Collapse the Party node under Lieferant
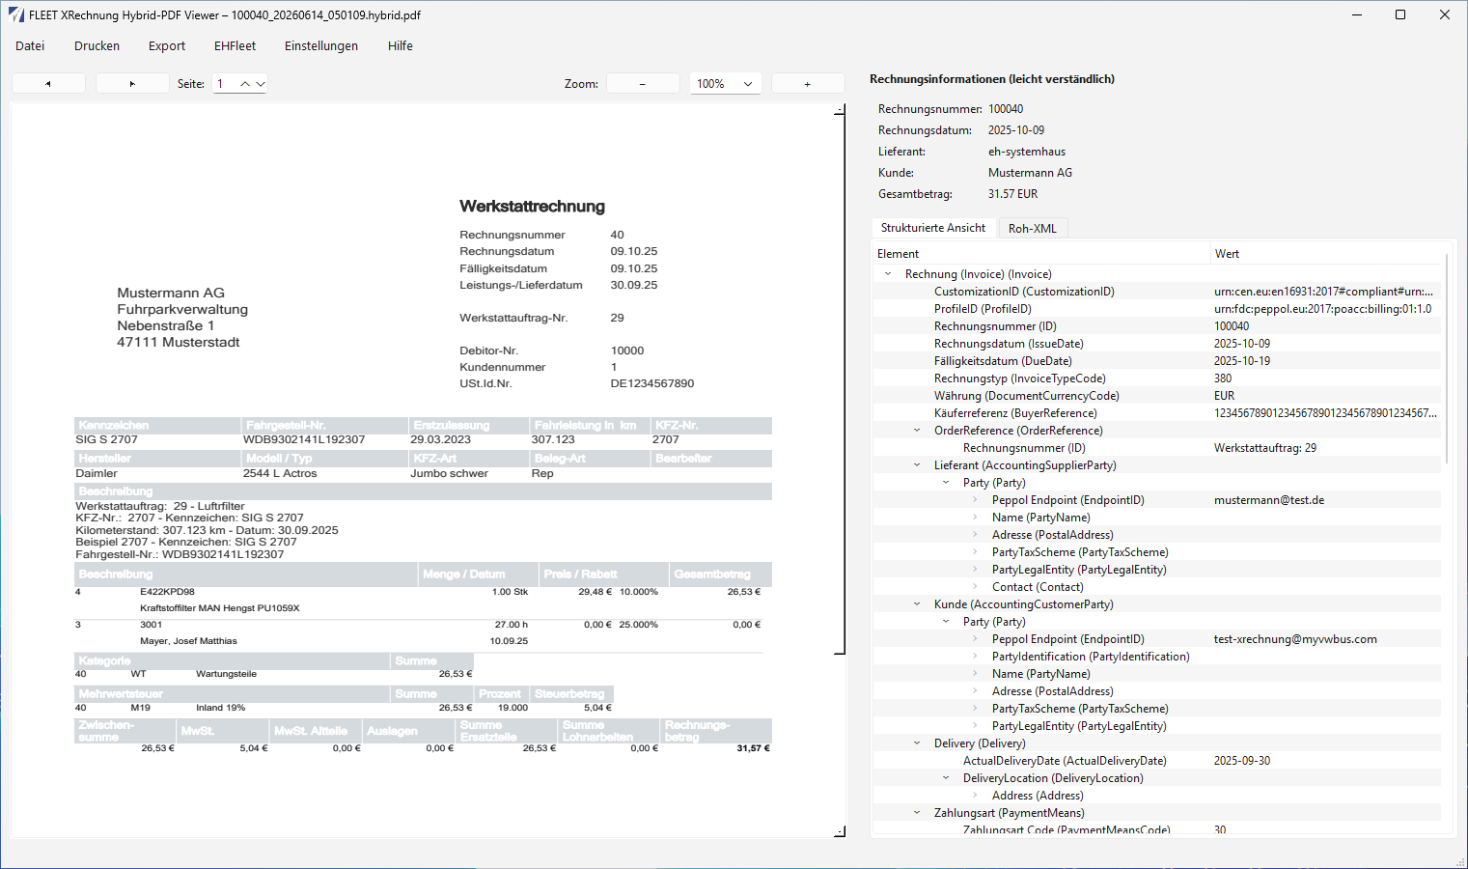The height and width of the screenshot is (869, 1468). coord(946,483)
